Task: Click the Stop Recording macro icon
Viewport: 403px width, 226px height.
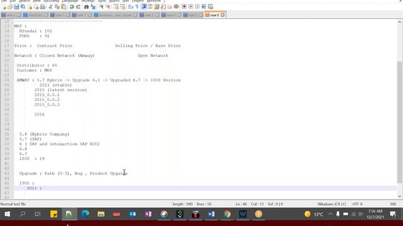Action: (x=191, y=7)
